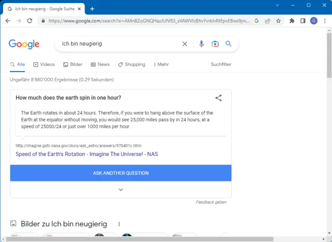Open the Chrome profile avatar
332x242 pixels.
[314, 21]
